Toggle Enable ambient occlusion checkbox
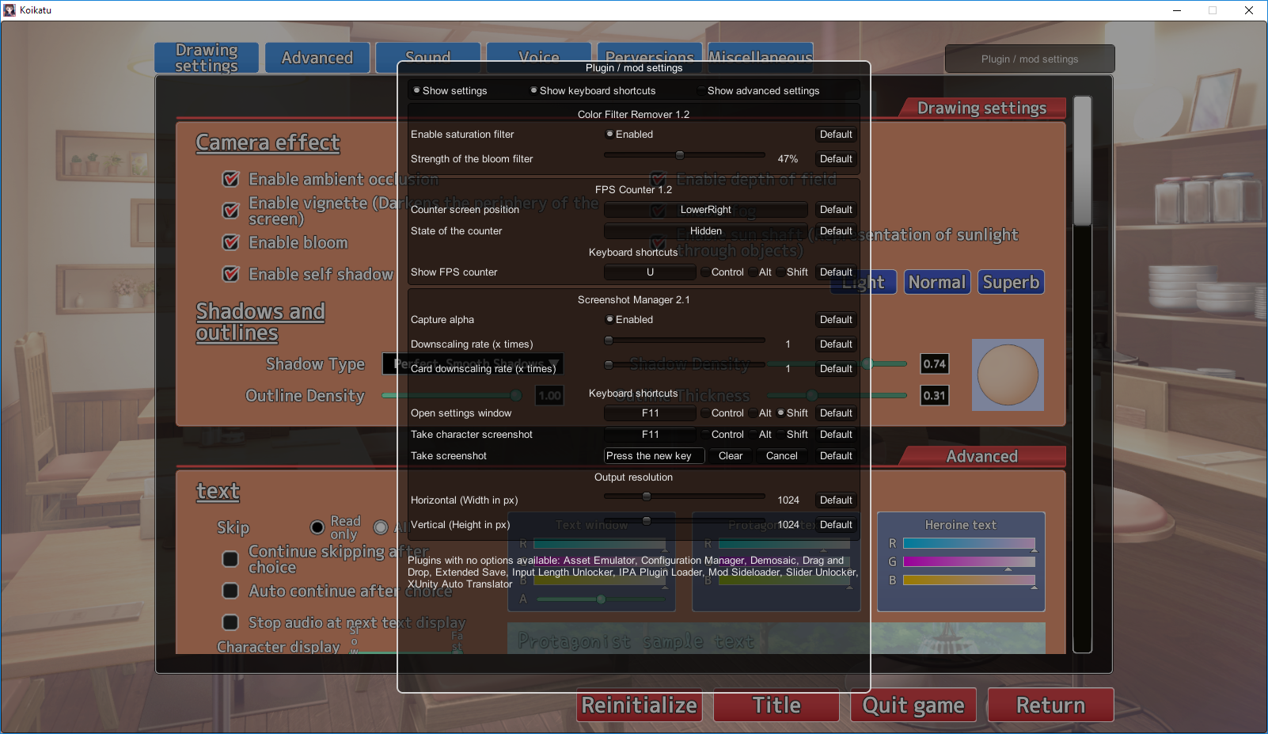This screenshot has width=1268, height=734. [x=231, y=180]
